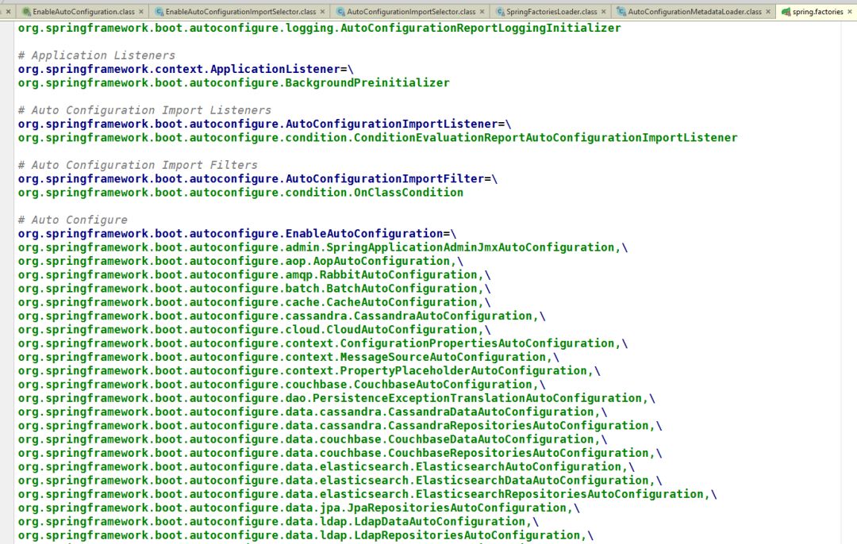This screenshot has height=544, width=857.
Task: Click '# Auto Configuration Import Filters' comment
Action: pyautogui.click(x=138, y=164)
